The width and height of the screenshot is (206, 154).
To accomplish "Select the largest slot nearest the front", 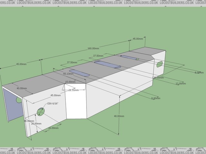I will pyautogui.click(x=79, y=73).
